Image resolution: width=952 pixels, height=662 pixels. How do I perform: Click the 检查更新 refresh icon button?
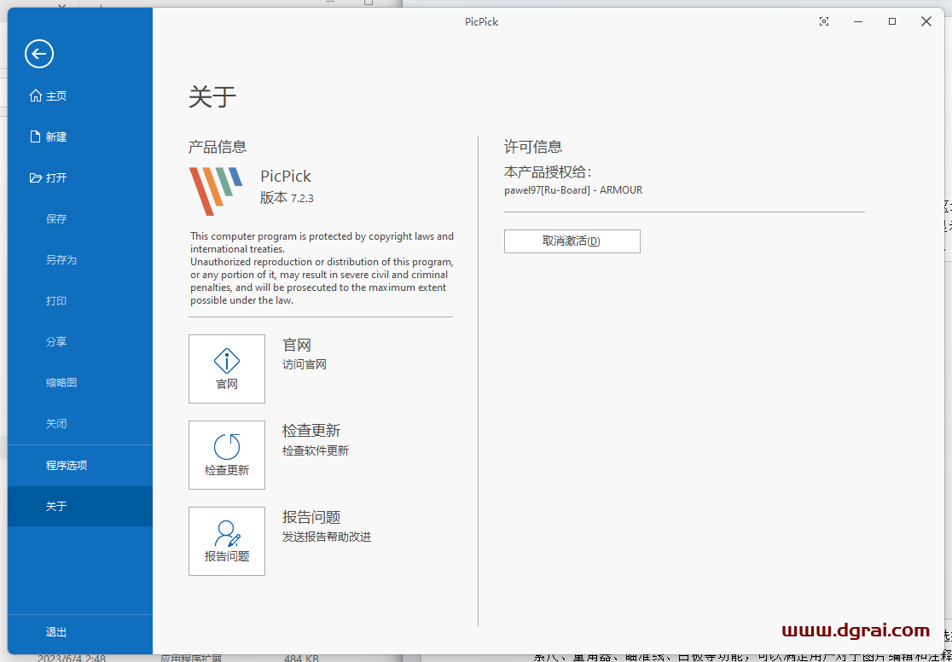coord(226,455)
